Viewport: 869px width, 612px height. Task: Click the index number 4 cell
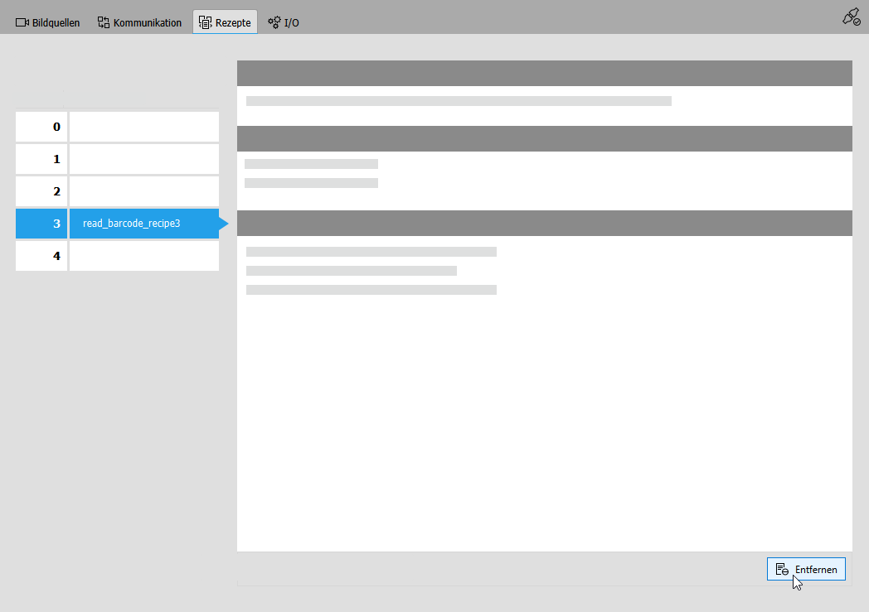pyautogui.click(x=41, y=256)
